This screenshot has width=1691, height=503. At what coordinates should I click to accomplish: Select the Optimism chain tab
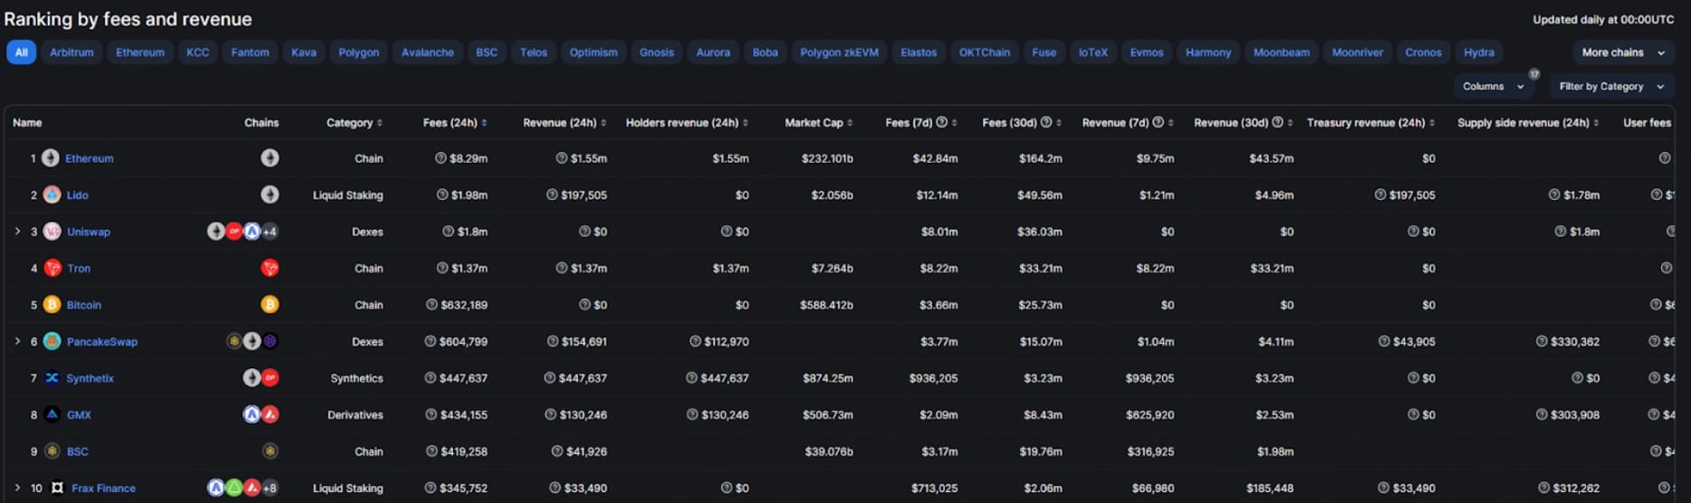[593, 52]
